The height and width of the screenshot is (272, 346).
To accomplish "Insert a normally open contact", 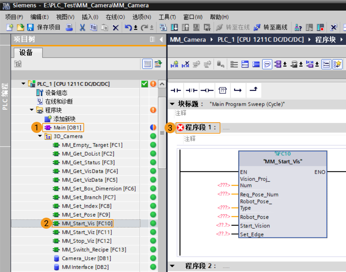I will pyautogui.click(x=176, y=90).
